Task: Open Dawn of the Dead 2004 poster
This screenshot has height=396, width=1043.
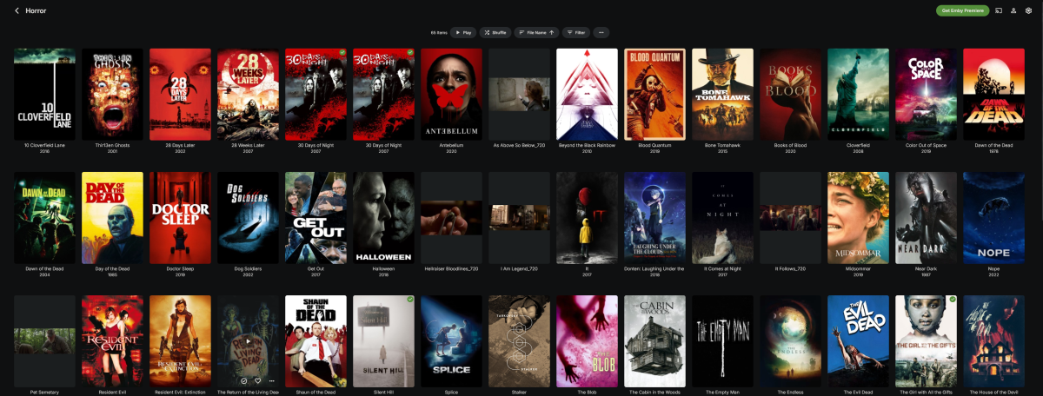Action: pyautogui.click(x=44, y=217)
